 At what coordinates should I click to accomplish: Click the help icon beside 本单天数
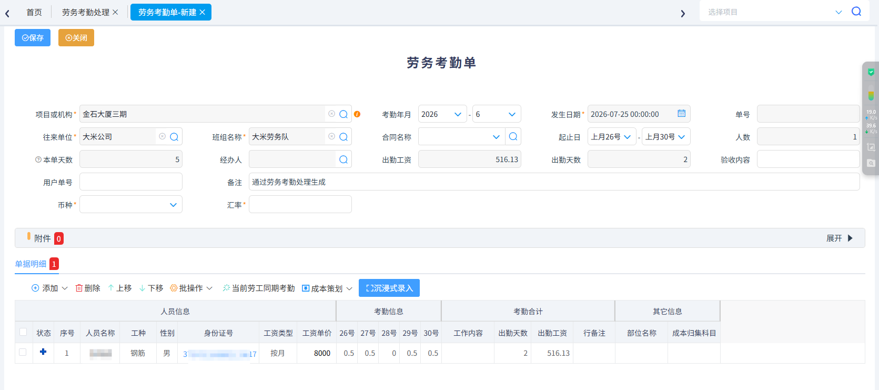pos(38,159)
